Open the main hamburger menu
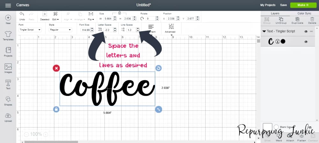Viewport: 319px width, 143px height. pos(8,5)
